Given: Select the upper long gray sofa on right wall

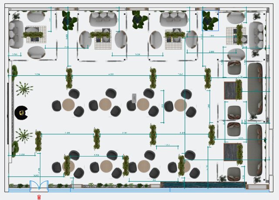Looking at the screenshot, I should pyautogui.click(x=255, y=89).
